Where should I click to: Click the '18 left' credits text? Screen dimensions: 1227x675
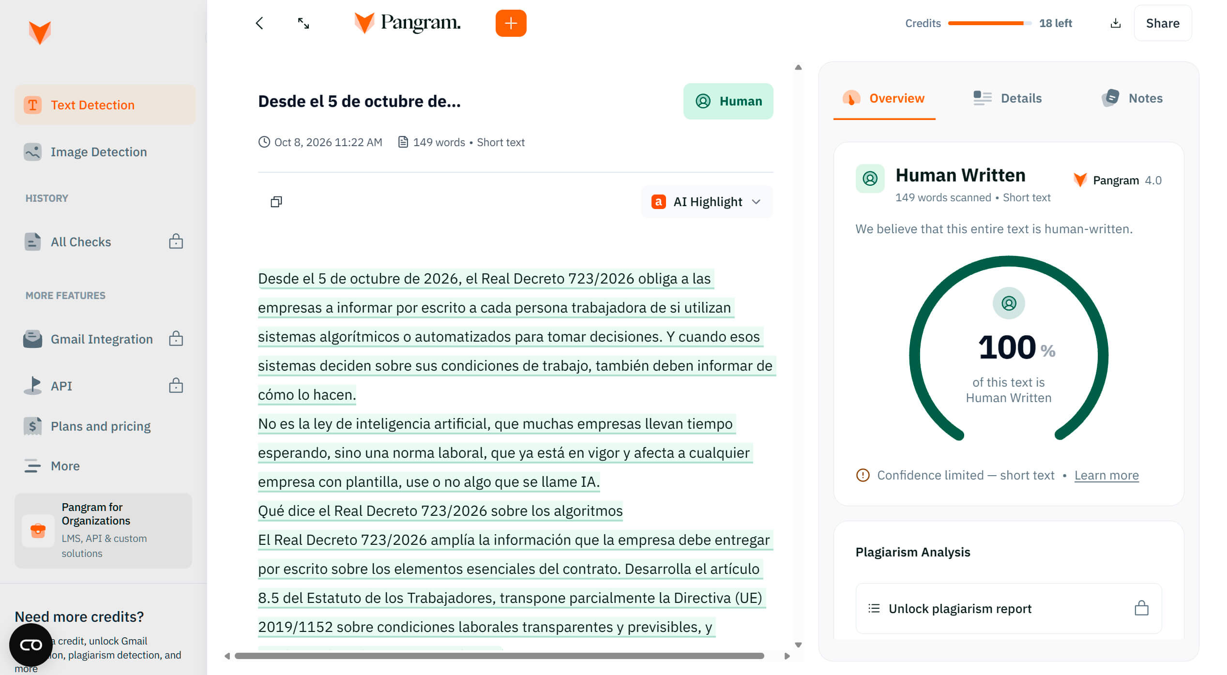click(x=1055, y=23)
